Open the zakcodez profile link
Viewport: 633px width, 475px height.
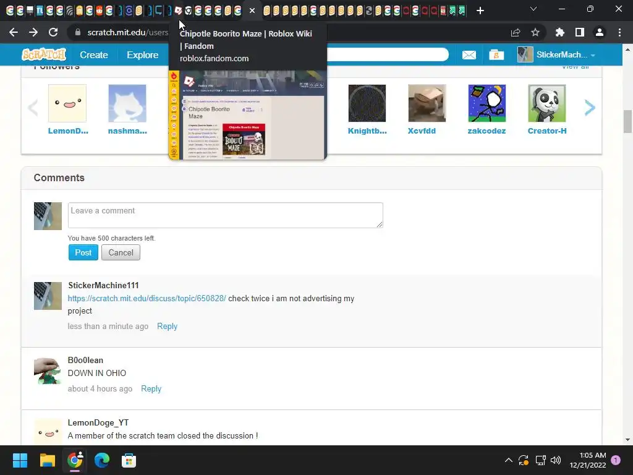coord(486,131)
